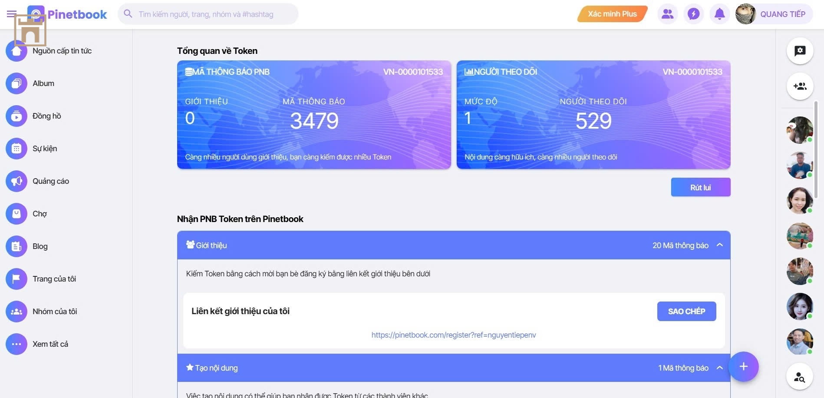Click the search field for people and hashtags
Image resolution: width=824 pixels, height=398 pixels.
(208, 14)
